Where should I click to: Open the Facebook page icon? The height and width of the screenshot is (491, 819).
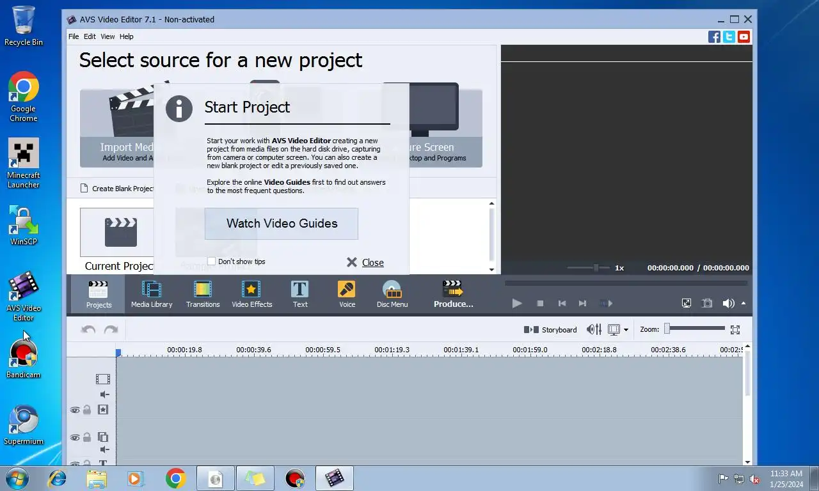[x=714, y=36]
